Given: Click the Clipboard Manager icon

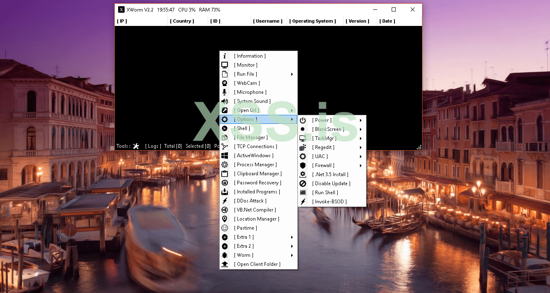Looking at the screenshot, I should tap(225, 174).
